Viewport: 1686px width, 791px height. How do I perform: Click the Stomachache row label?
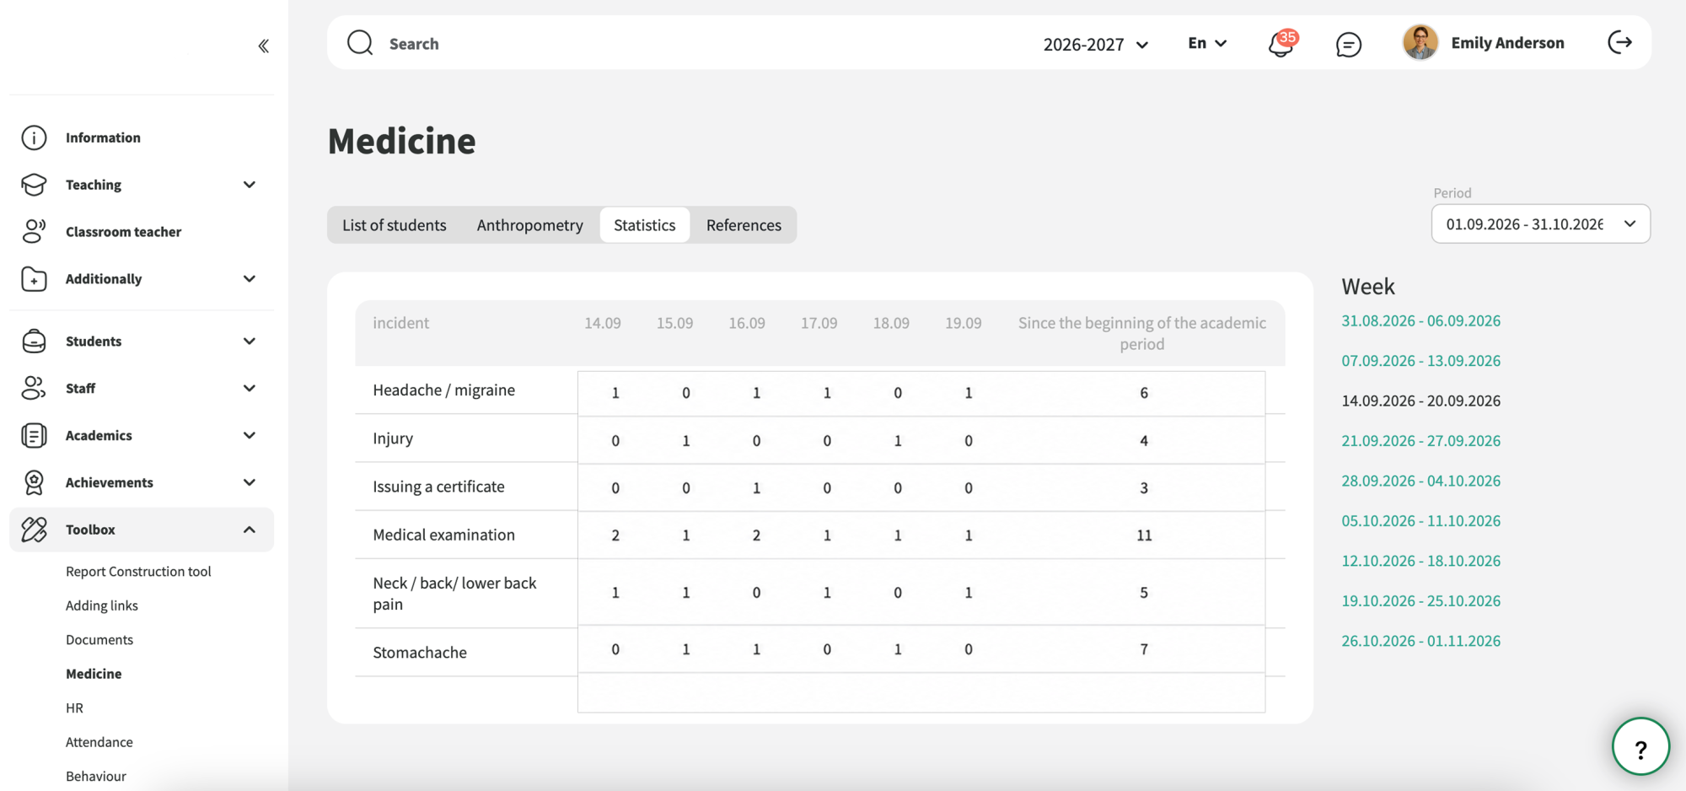point(420,653)
